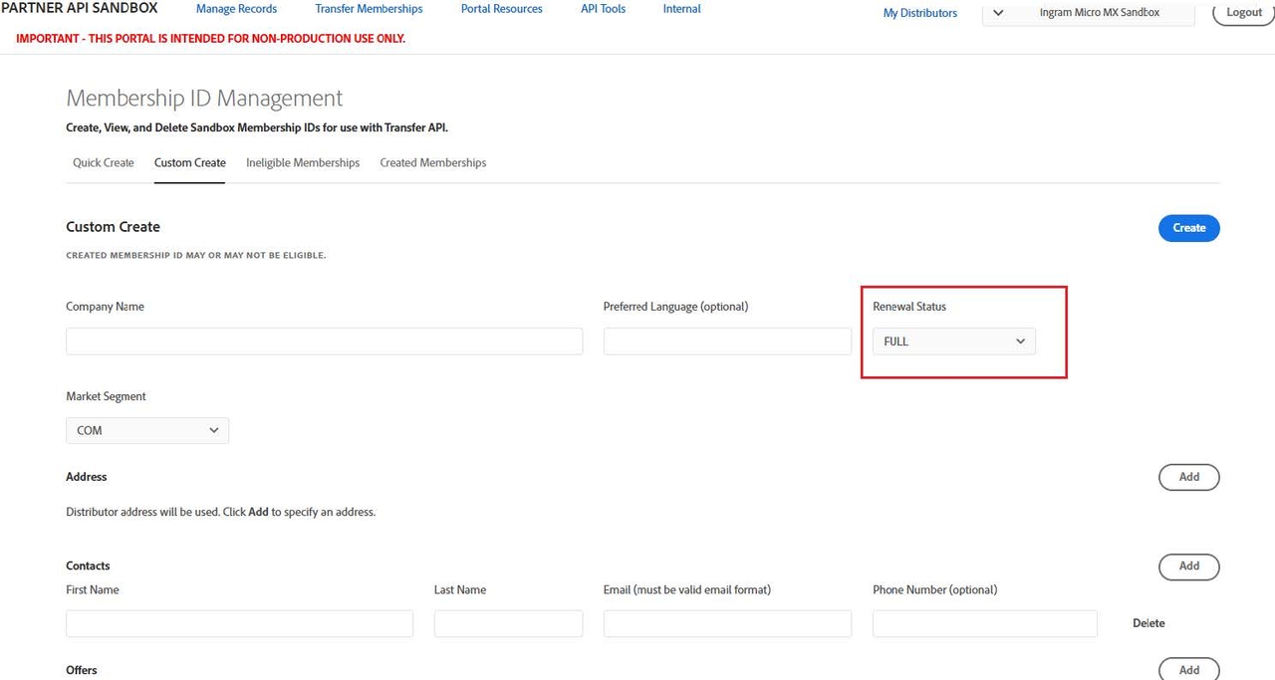Click the 'created membership ID may or may not be eligible' note
This screenshot has width=1275, height=680.
pyautogui.click(x=196, y=256)
